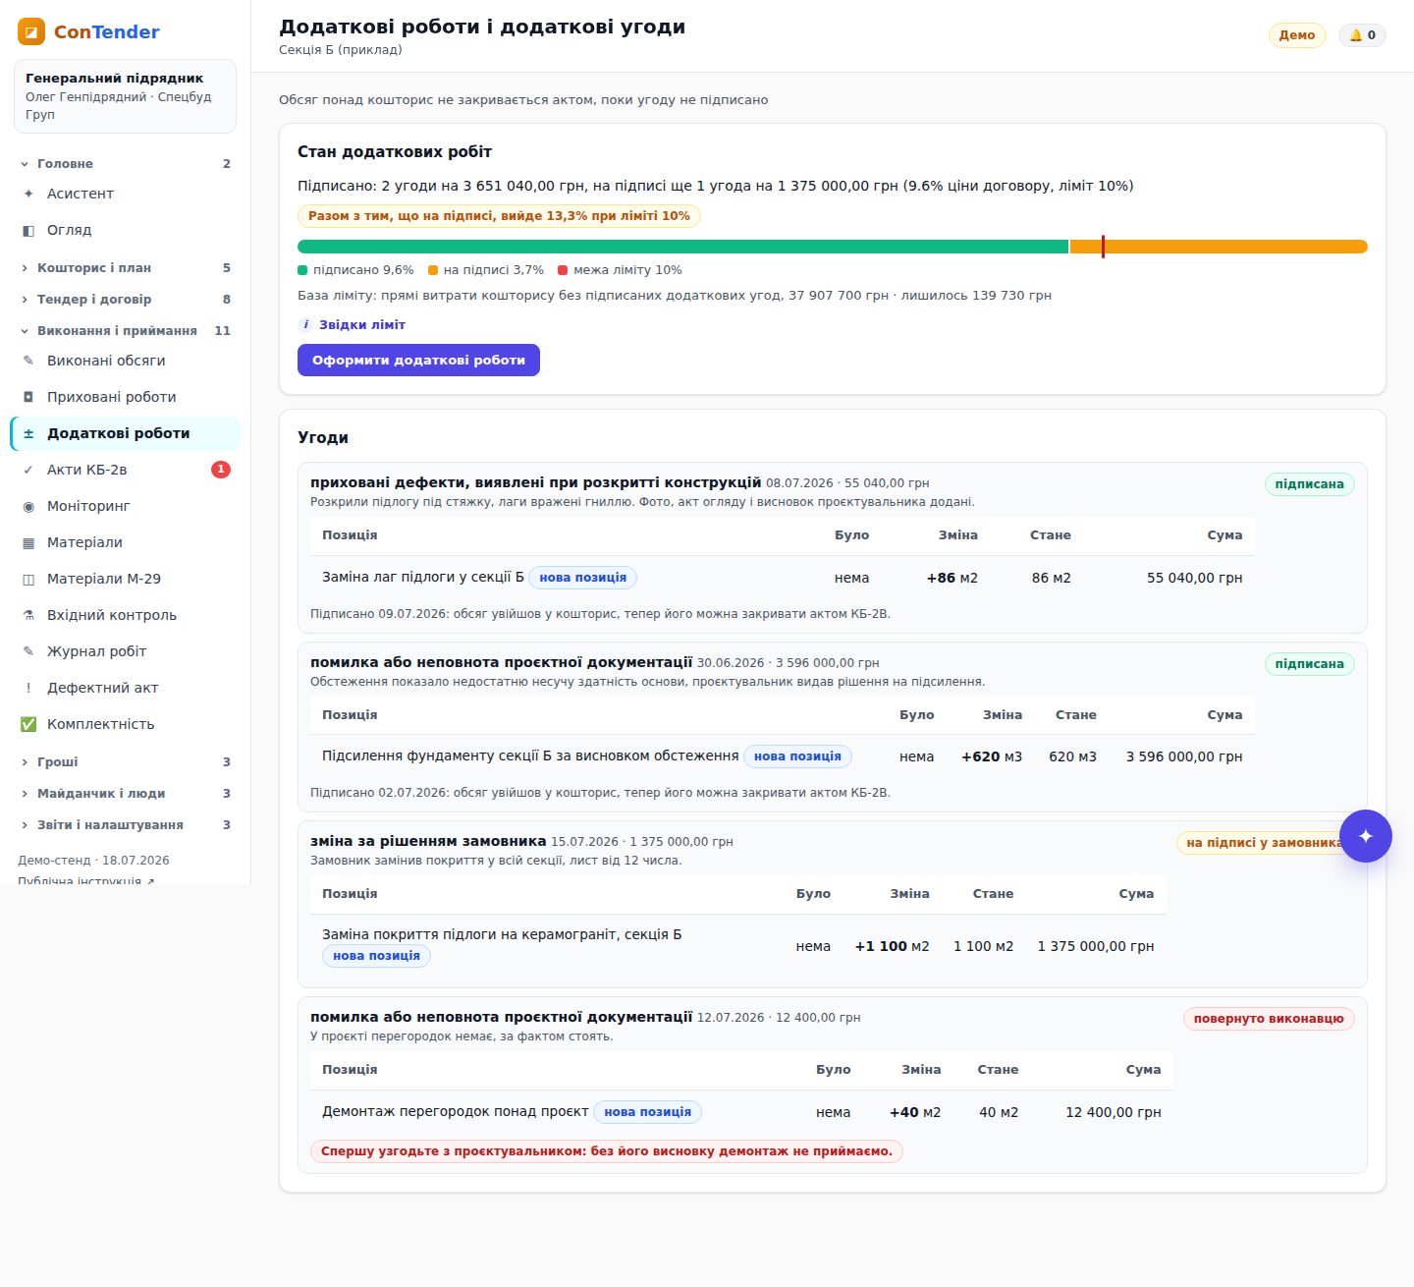Open the Публічна інструкція link
The width and height of the screenshot is (1414, 1287).
pyautogui.click(x=86, y=881)
